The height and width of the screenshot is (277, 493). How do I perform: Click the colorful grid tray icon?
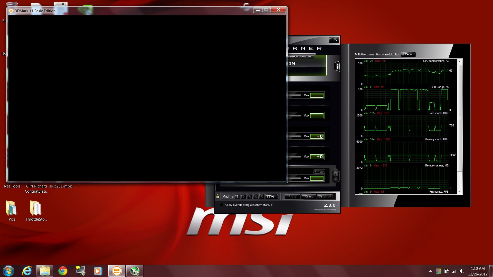439,271
